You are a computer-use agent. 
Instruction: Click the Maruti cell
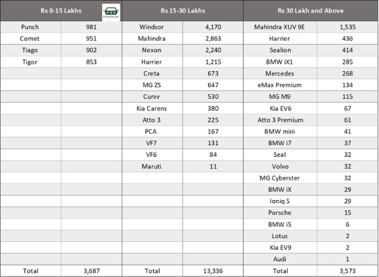152,167
